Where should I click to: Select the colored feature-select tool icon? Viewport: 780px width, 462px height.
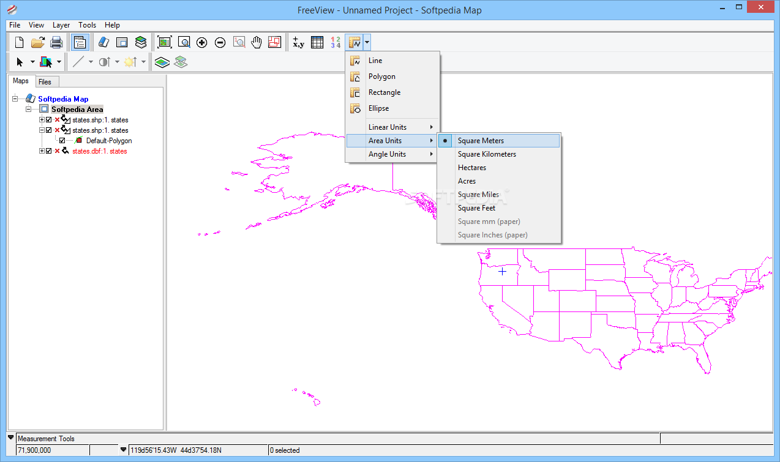tap(46, 62)
